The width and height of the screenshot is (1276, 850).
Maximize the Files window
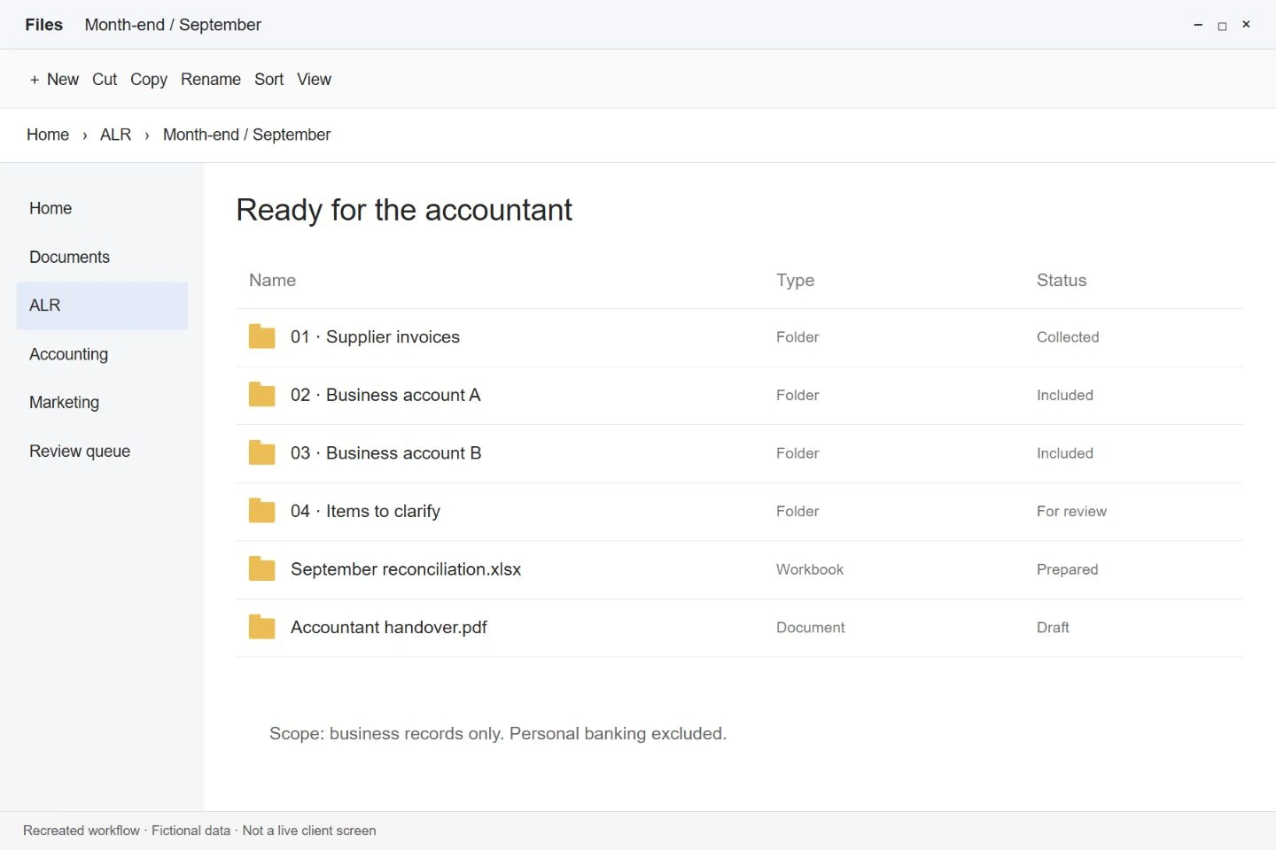click(x=1222, y=26)
